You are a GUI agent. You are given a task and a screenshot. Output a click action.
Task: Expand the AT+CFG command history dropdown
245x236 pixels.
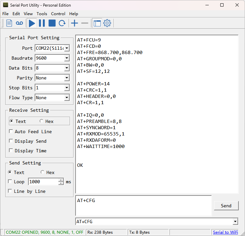click(235, 221)
